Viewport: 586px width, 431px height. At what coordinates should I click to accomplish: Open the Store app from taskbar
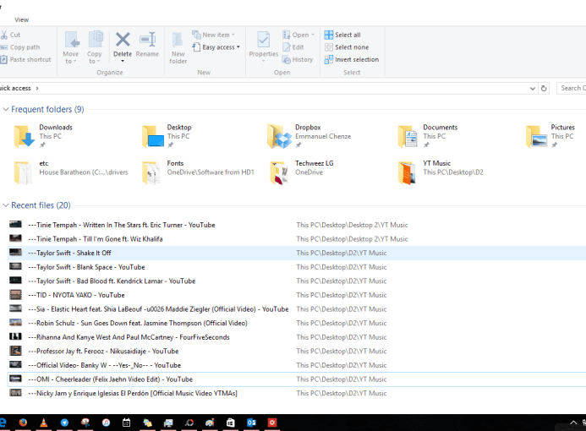(x=231, y=423)
